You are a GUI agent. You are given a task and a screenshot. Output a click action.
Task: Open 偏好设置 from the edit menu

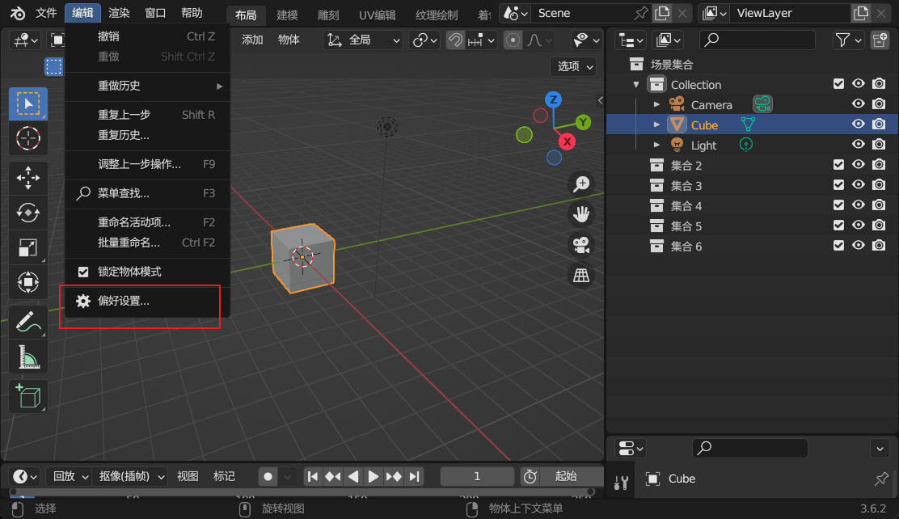pos(124,301)
